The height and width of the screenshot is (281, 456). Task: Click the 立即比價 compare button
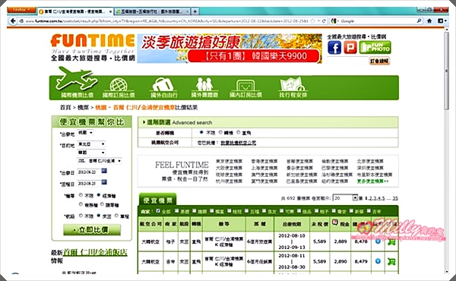pos(92,229)
